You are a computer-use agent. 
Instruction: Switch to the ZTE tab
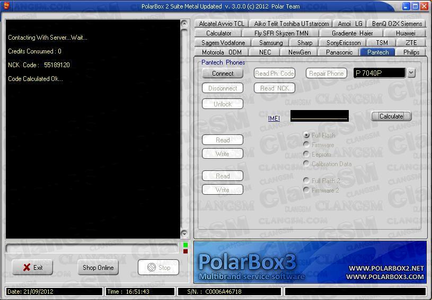point(411,43)
